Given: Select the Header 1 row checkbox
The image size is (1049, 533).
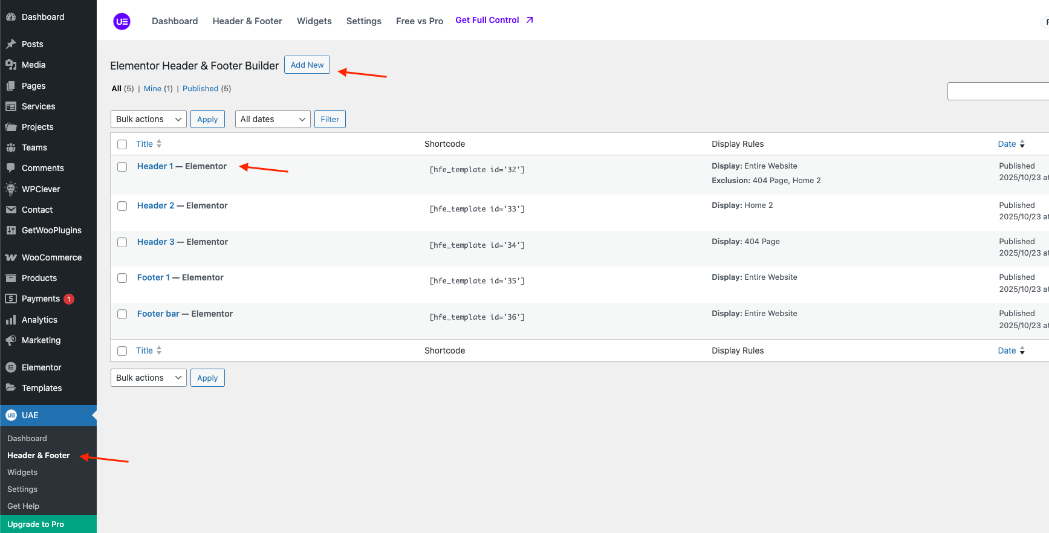Looking at the screenshot, I should (122, 167).
